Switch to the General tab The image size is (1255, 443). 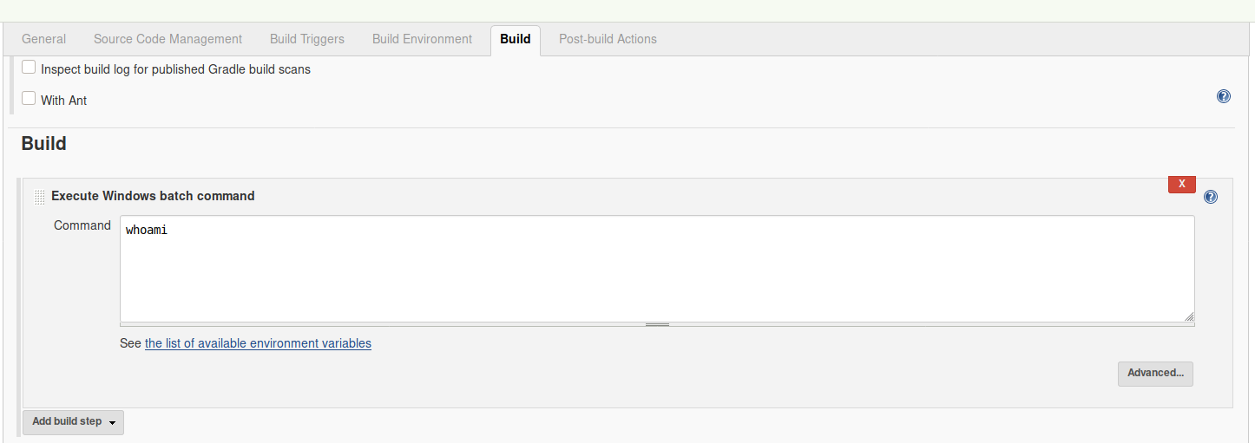tap(43, 39)
